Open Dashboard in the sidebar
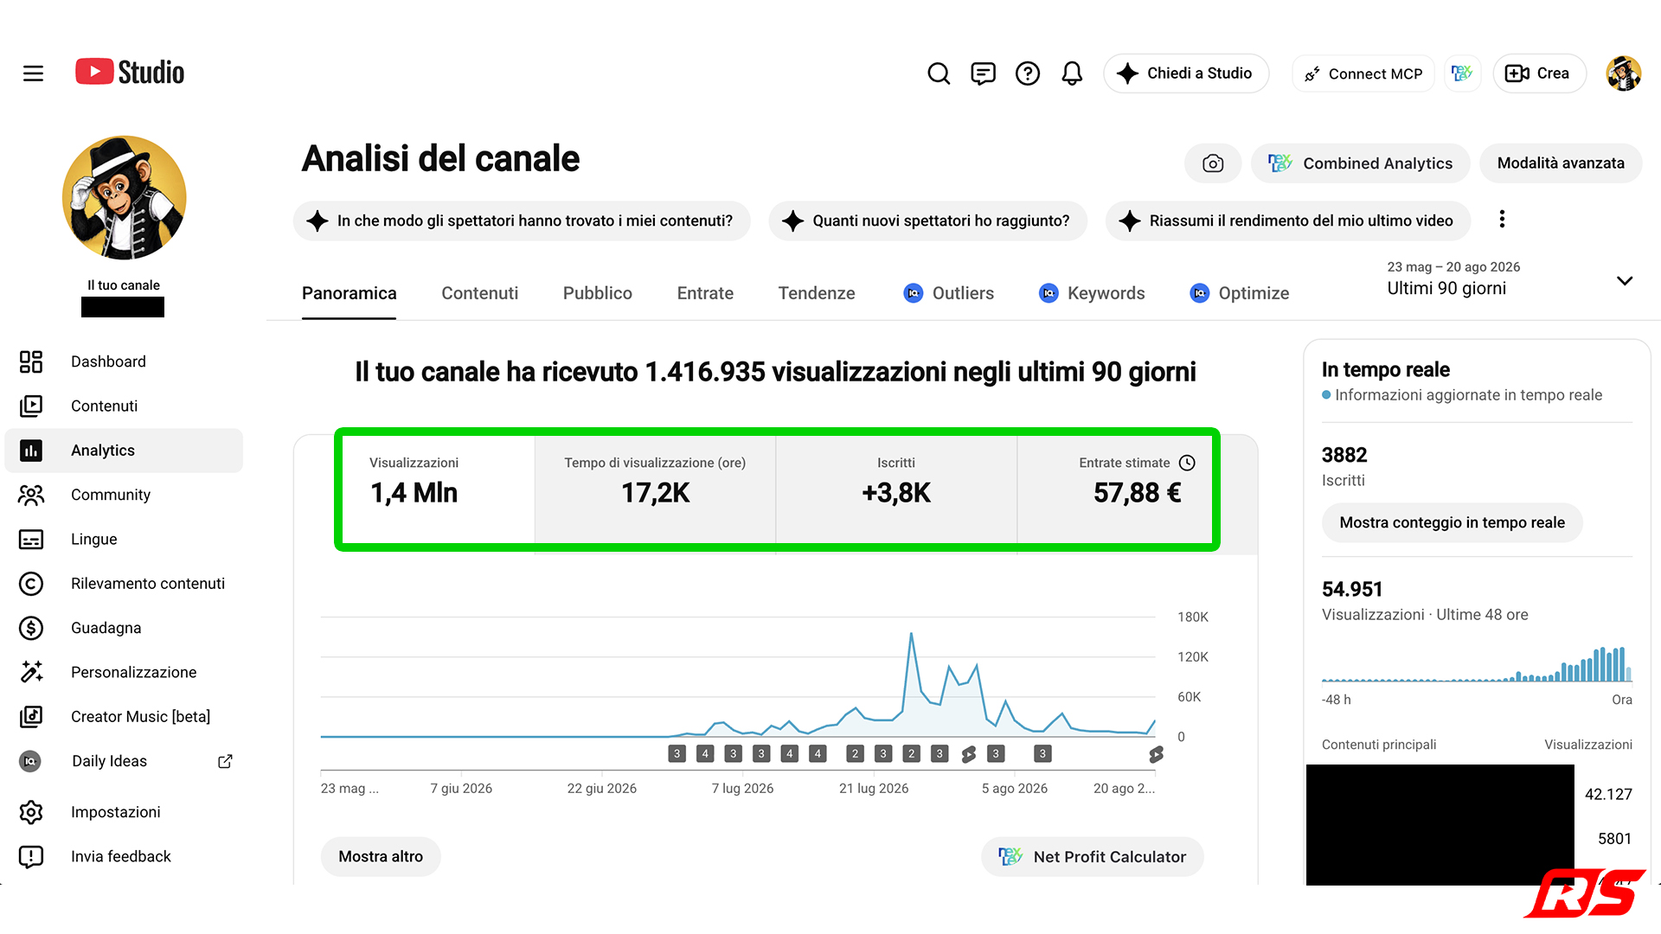Viewport: 1661px width, 934px height. [124, 361]
